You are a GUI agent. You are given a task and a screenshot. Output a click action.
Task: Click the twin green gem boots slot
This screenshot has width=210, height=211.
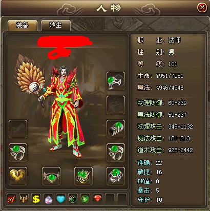tap(83, 176)
